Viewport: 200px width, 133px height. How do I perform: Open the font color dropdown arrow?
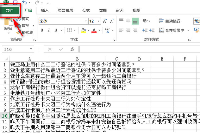[99, 30]
